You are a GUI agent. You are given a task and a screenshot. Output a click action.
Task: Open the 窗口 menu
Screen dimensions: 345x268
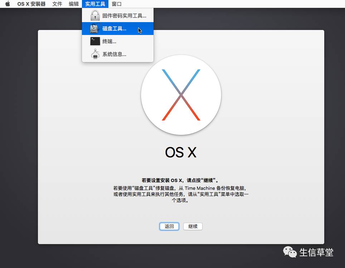[x=117, y=4]
